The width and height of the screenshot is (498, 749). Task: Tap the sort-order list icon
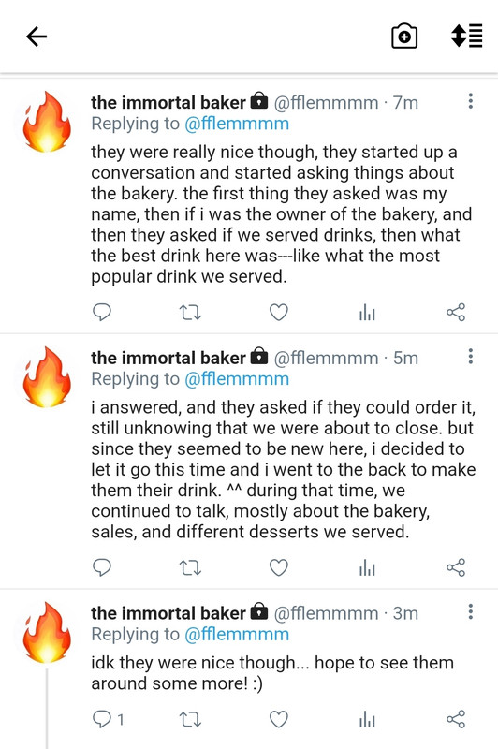467,36
